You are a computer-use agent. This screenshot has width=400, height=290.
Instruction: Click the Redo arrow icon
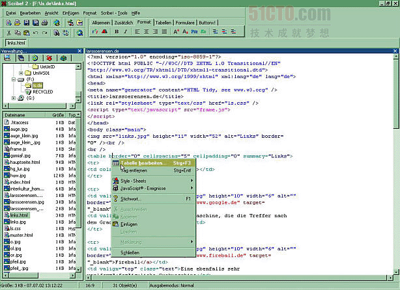44,33
